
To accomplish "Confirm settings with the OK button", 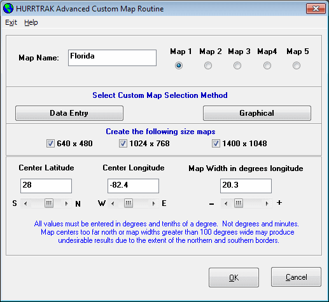I will pyautogui.click(x=234, y=277).
